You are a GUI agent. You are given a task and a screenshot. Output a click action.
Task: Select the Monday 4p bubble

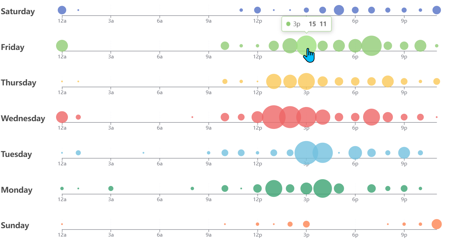323,188
